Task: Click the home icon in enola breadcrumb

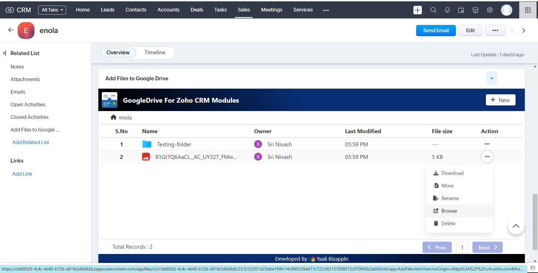Action: point(113,117)
